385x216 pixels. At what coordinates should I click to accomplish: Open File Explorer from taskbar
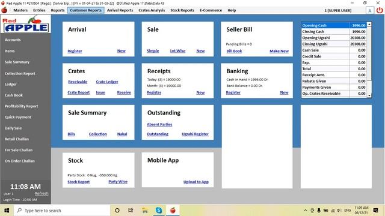(145, 211)
